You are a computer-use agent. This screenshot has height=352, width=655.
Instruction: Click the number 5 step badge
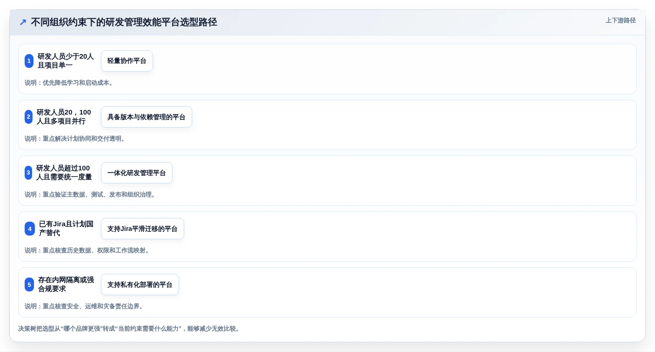29,284
